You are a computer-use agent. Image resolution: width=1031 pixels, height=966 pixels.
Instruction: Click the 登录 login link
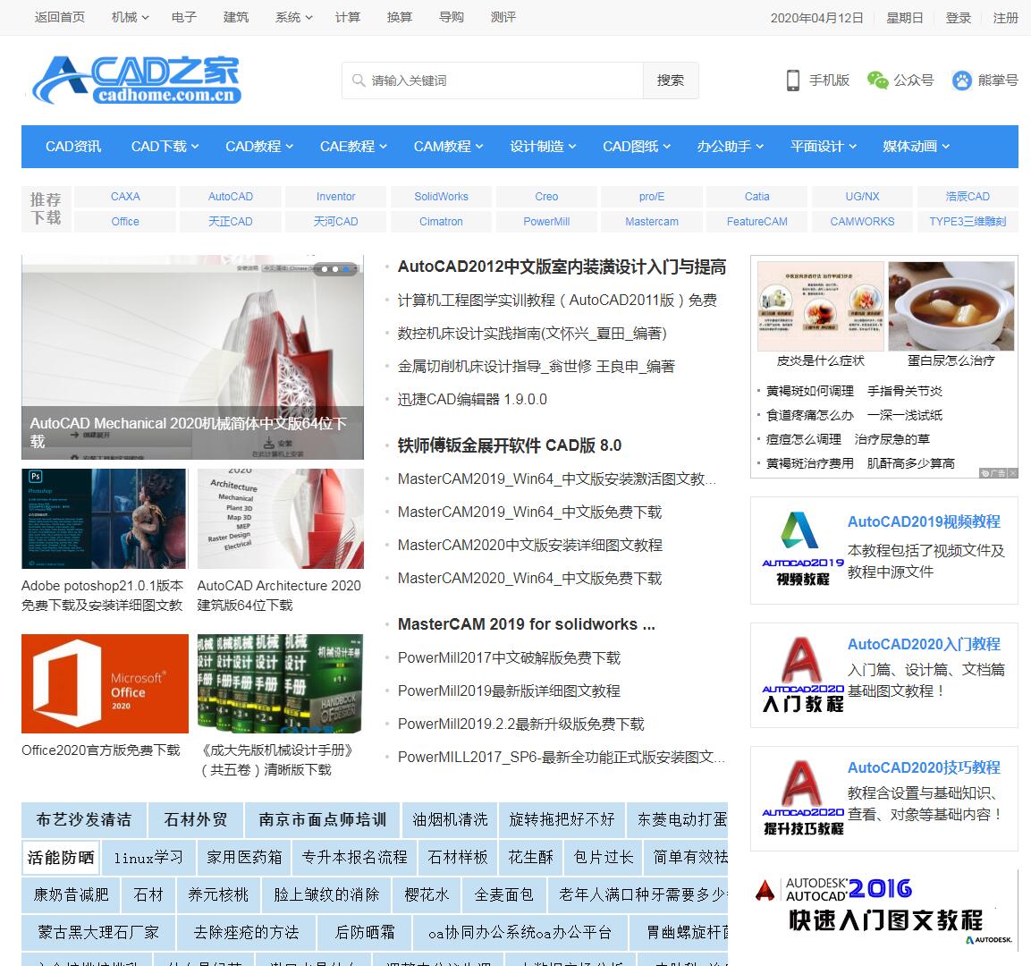click(x=958, y=18)
